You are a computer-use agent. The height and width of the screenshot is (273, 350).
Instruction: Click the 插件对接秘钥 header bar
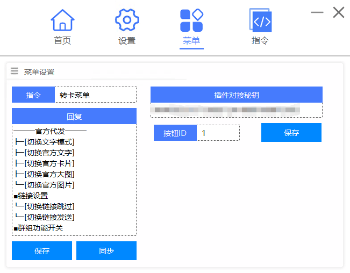click(237, 95)
